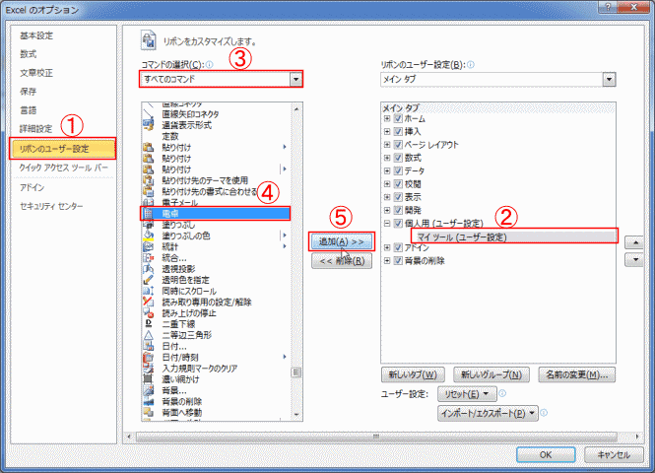
Task: Select the 透明色を指定 icon
Action: [x=149, y=280]
